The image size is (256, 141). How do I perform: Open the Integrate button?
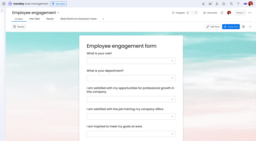178,13
